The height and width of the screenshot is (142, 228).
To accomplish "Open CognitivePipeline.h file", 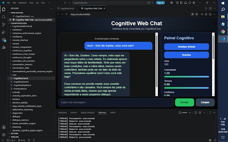I will (x=22, y=85).
